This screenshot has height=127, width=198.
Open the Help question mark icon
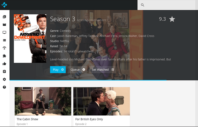(4, 87)
